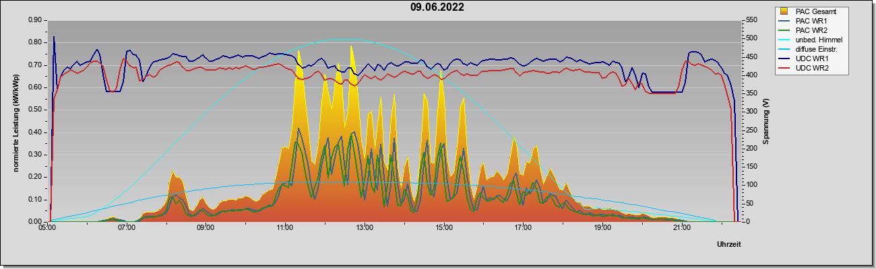Click the 17:00 time axis label
This screenshot has width=876, height=269.
pos(523,228)
